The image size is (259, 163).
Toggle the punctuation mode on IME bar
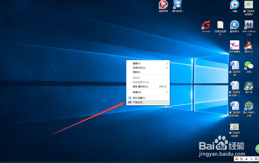click(251, 159)
